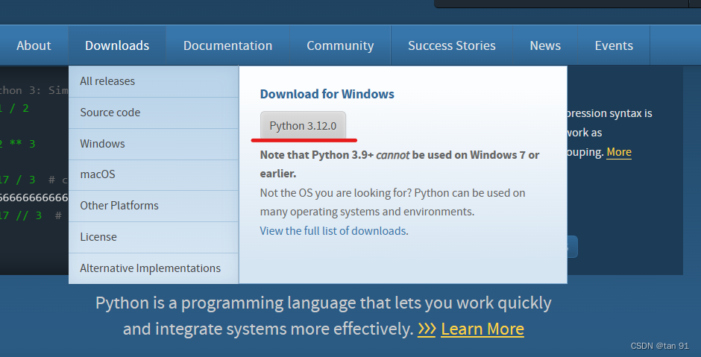Open the Success Stories nav menu
This screenshot has height=357, width=701.
click(451, 45)
